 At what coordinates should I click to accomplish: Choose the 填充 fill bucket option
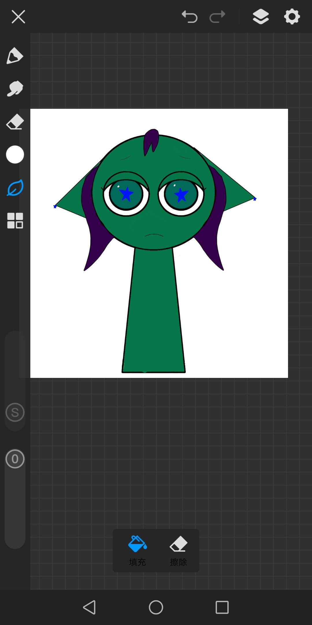point(138,551)
